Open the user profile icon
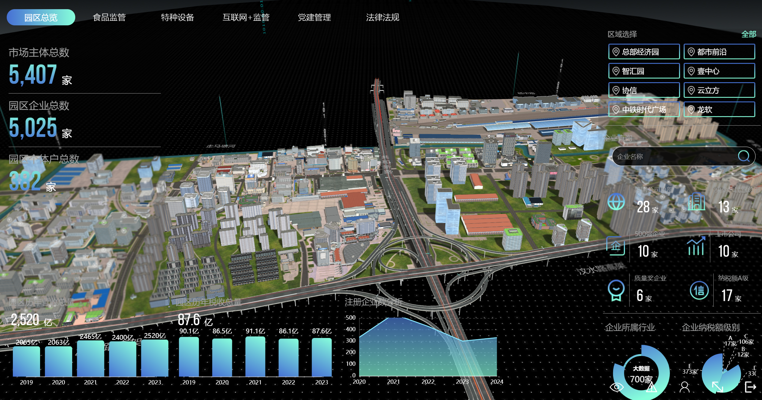The height and width of the screenshot is (400, 762). tap(685, 387)
